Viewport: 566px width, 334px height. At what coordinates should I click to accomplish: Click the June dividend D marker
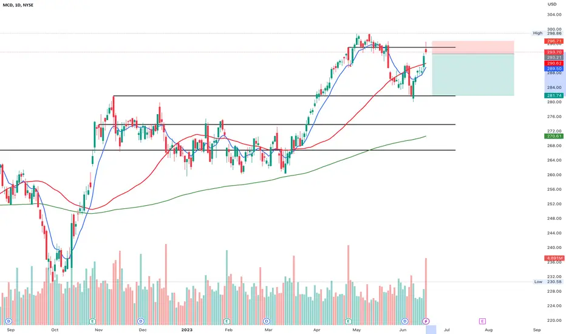coord(404,321)
